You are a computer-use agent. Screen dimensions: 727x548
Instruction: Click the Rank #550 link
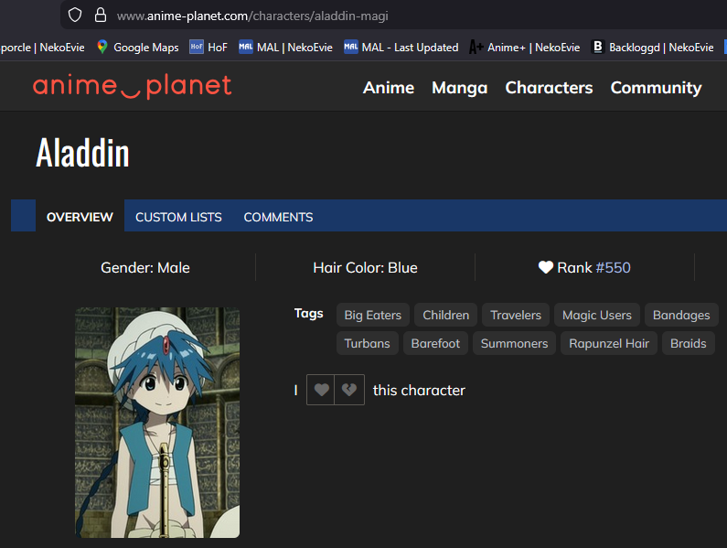[x=613, y=268]
